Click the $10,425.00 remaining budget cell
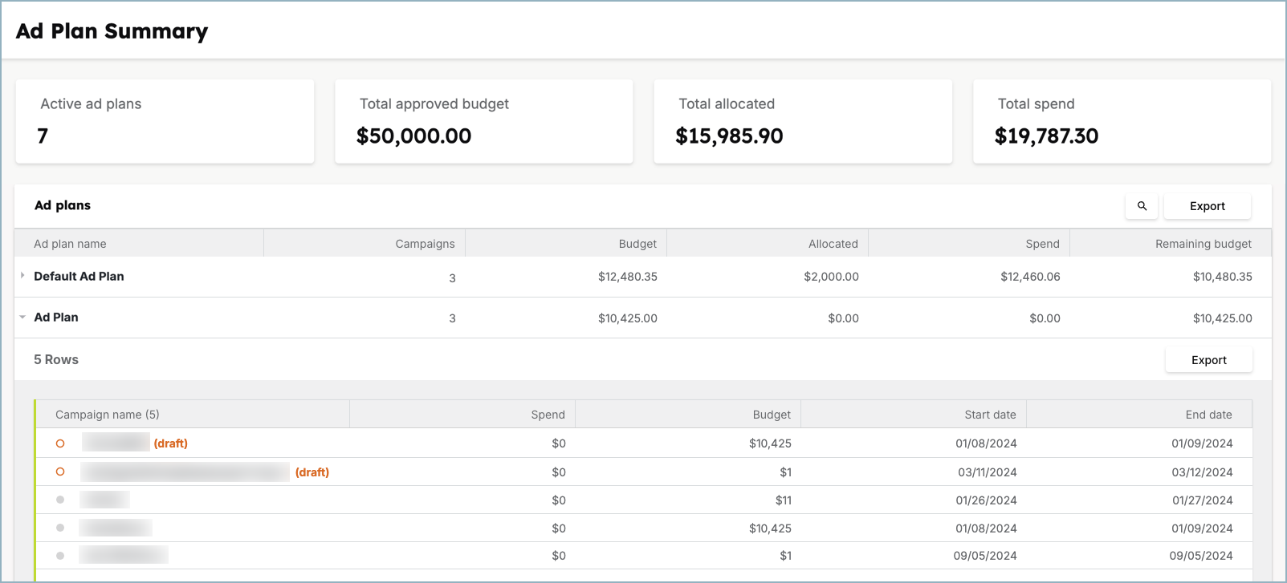Image resolution: width=1287 pixels, height=583 pixels. (1222, 318)
